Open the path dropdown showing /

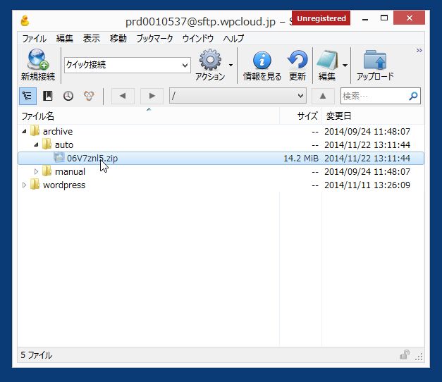(x=238, y=96)
